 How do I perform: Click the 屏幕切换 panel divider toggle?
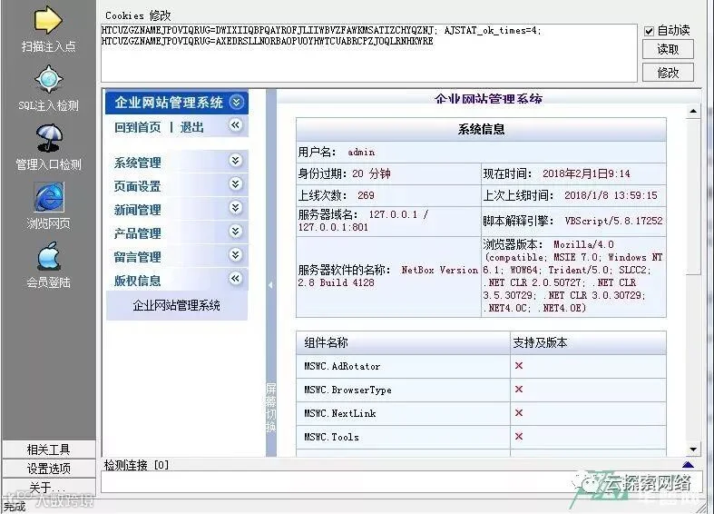tap(271, 286)
